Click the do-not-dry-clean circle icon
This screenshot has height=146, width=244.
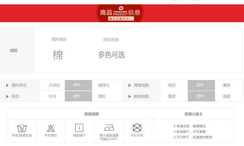coord(137,127)
